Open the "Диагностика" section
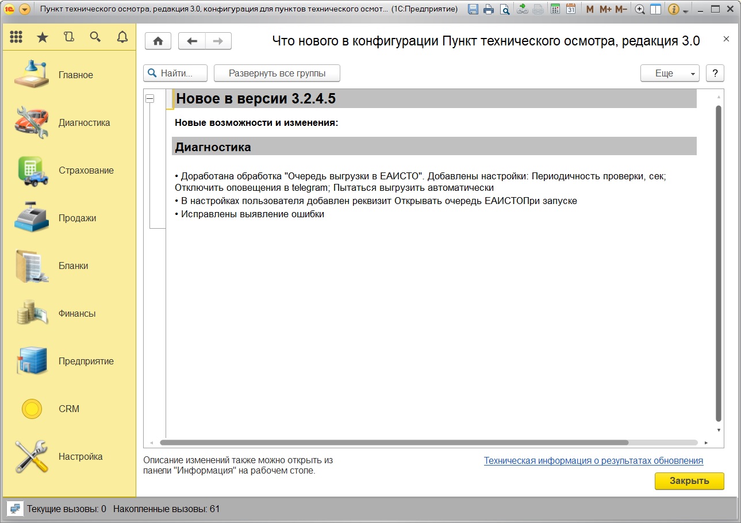This screenshot has height=523, width=741. (84, 122)
